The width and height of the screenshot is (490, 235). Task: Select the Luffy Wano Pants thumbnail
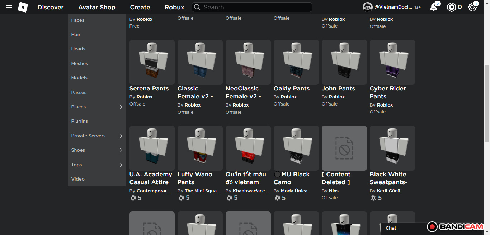(x=200, y=148)
